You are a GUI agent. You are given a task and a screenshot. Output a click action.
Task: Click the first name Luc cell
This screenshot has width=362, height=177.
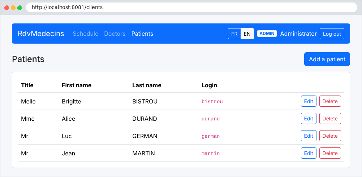(x=67, y=136)
